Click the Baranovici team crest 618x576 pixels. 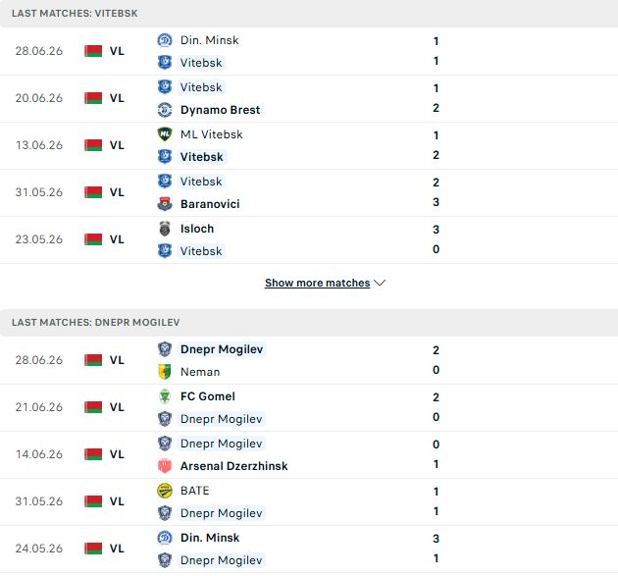click(165, 204)
